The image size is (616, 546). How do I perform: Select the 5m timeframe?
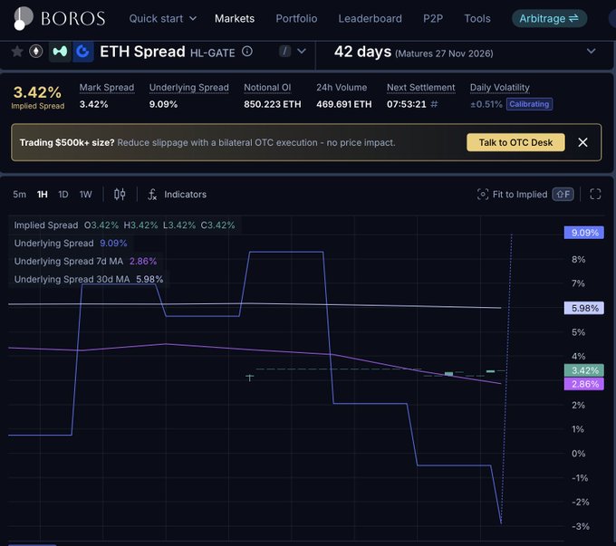click(x=19, y=194)
